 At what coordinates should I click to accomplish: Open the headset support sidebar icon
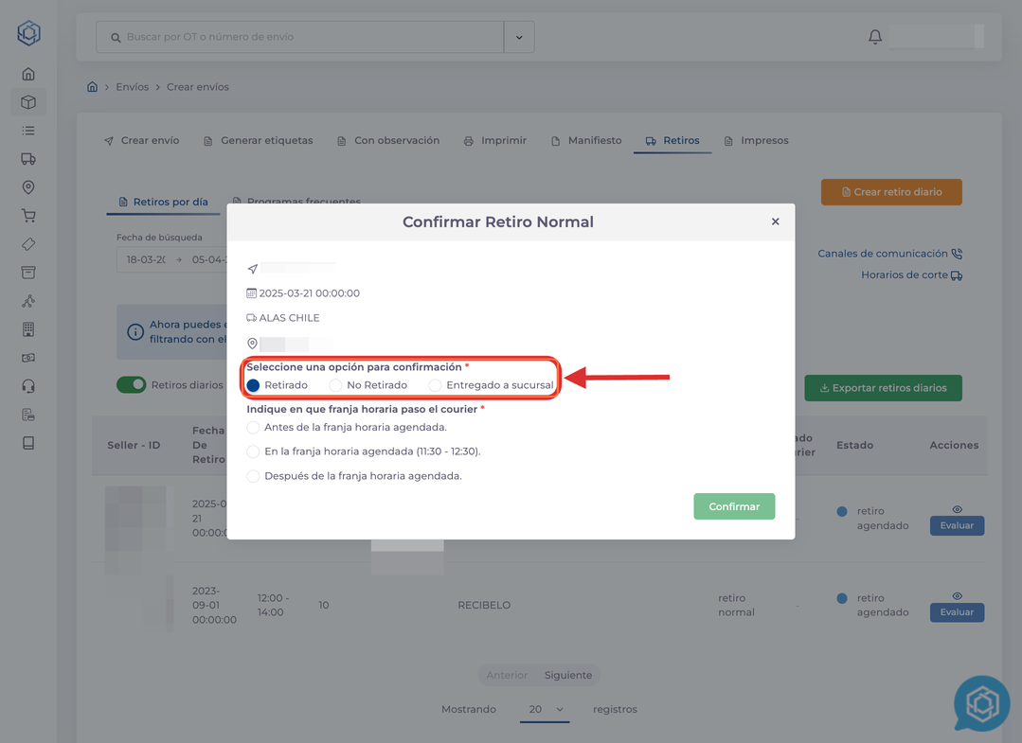click(28, 386)
